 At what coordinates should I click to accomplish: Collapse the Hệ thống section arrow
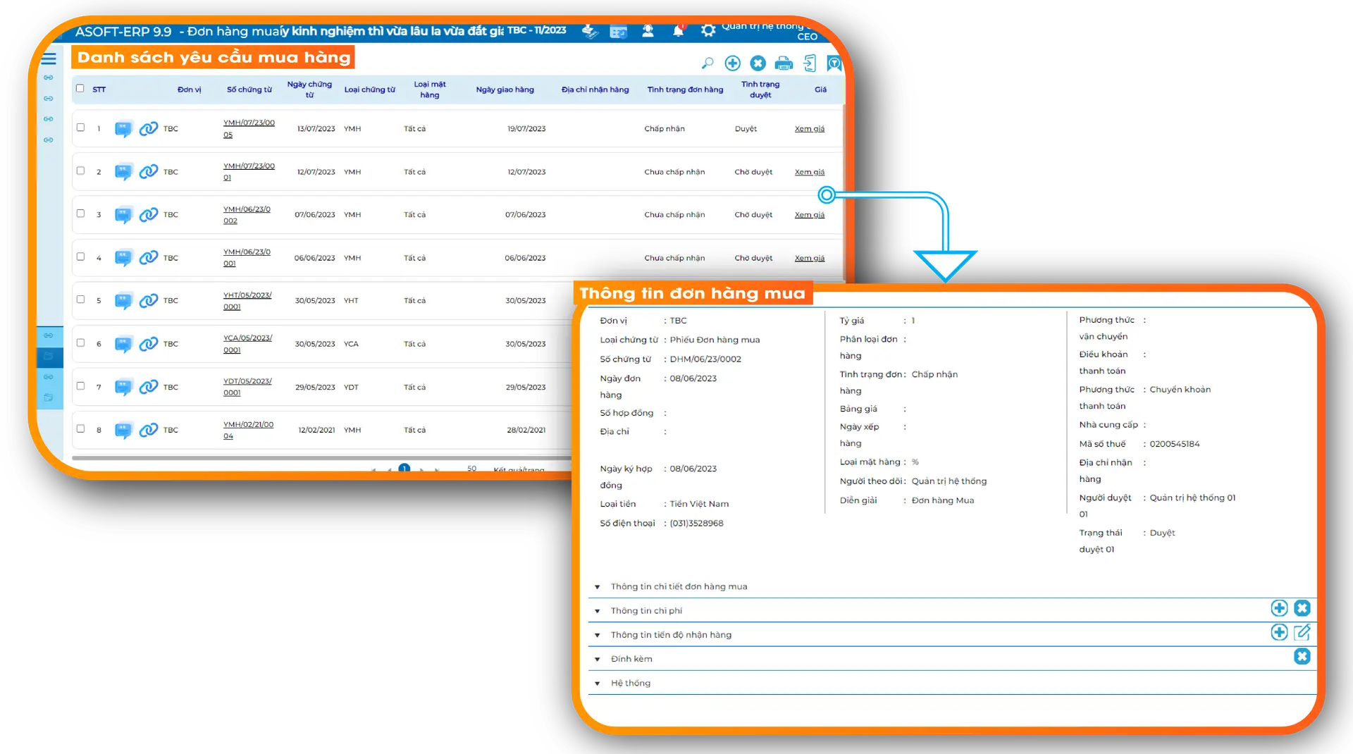click(598, 684)
